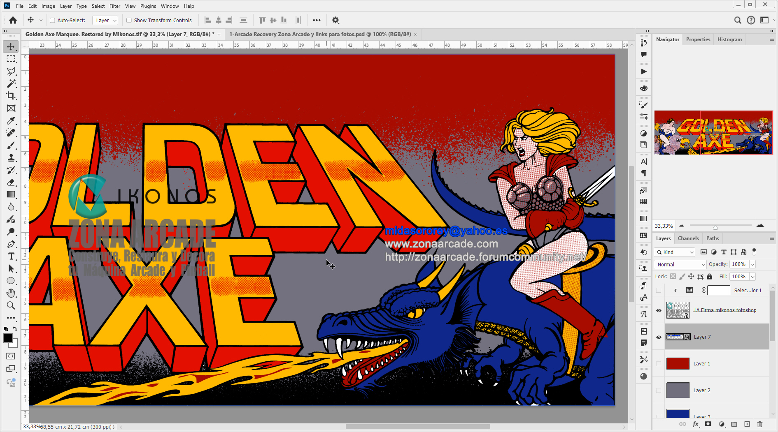The height and width of the screenshot is (432, 778).
Task: Select the Brush tool
Action: point(11,146)
